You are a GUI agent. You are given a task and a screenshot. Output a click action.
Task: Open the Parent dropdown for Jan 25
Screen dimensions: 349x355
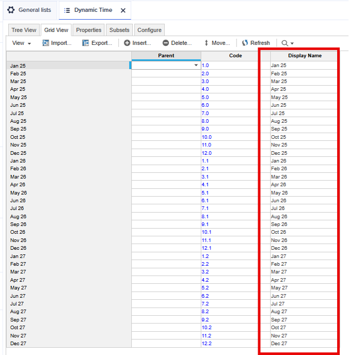196,65
